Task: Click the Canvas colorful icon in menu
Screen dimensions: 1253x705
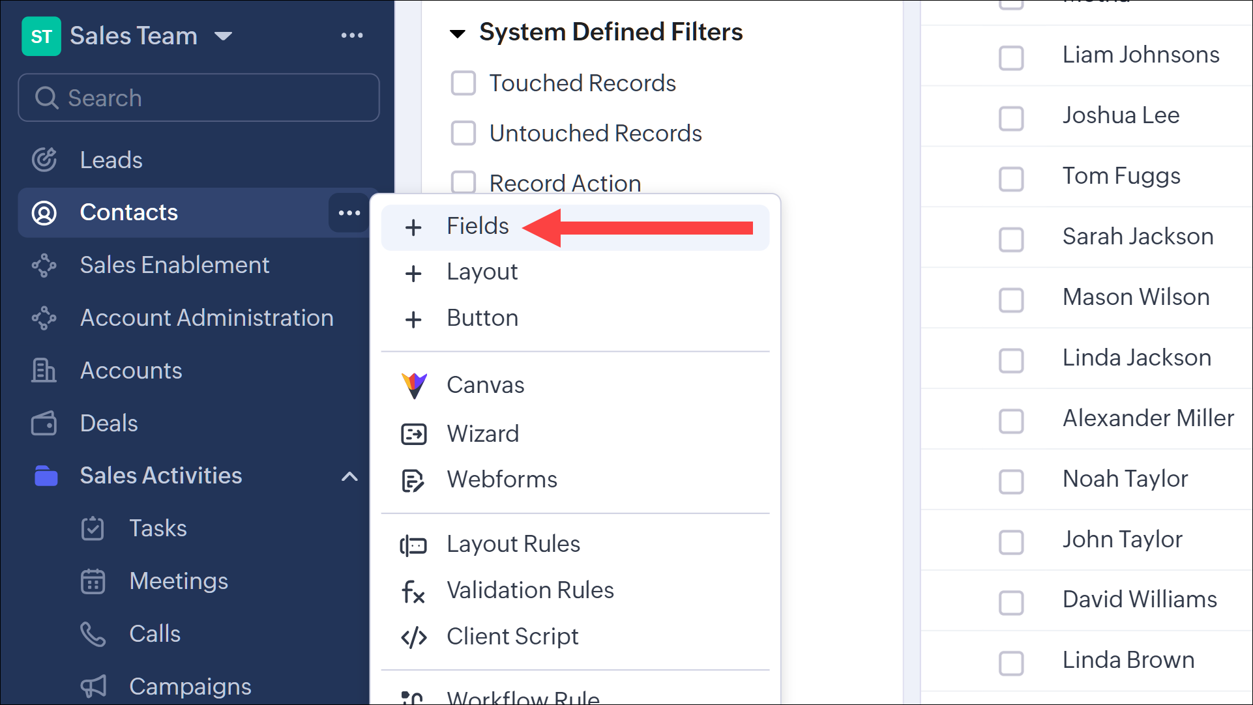Action: coord(414,385)
